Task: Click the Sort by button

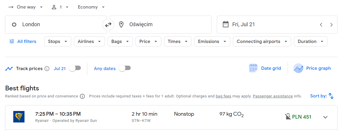Action: (x=322, y=96)
